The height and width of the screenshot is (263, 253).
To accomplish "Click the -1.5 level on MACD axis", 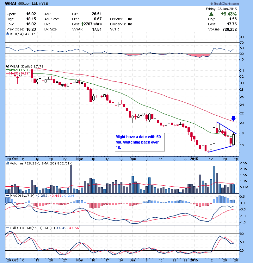I will 243,222.
